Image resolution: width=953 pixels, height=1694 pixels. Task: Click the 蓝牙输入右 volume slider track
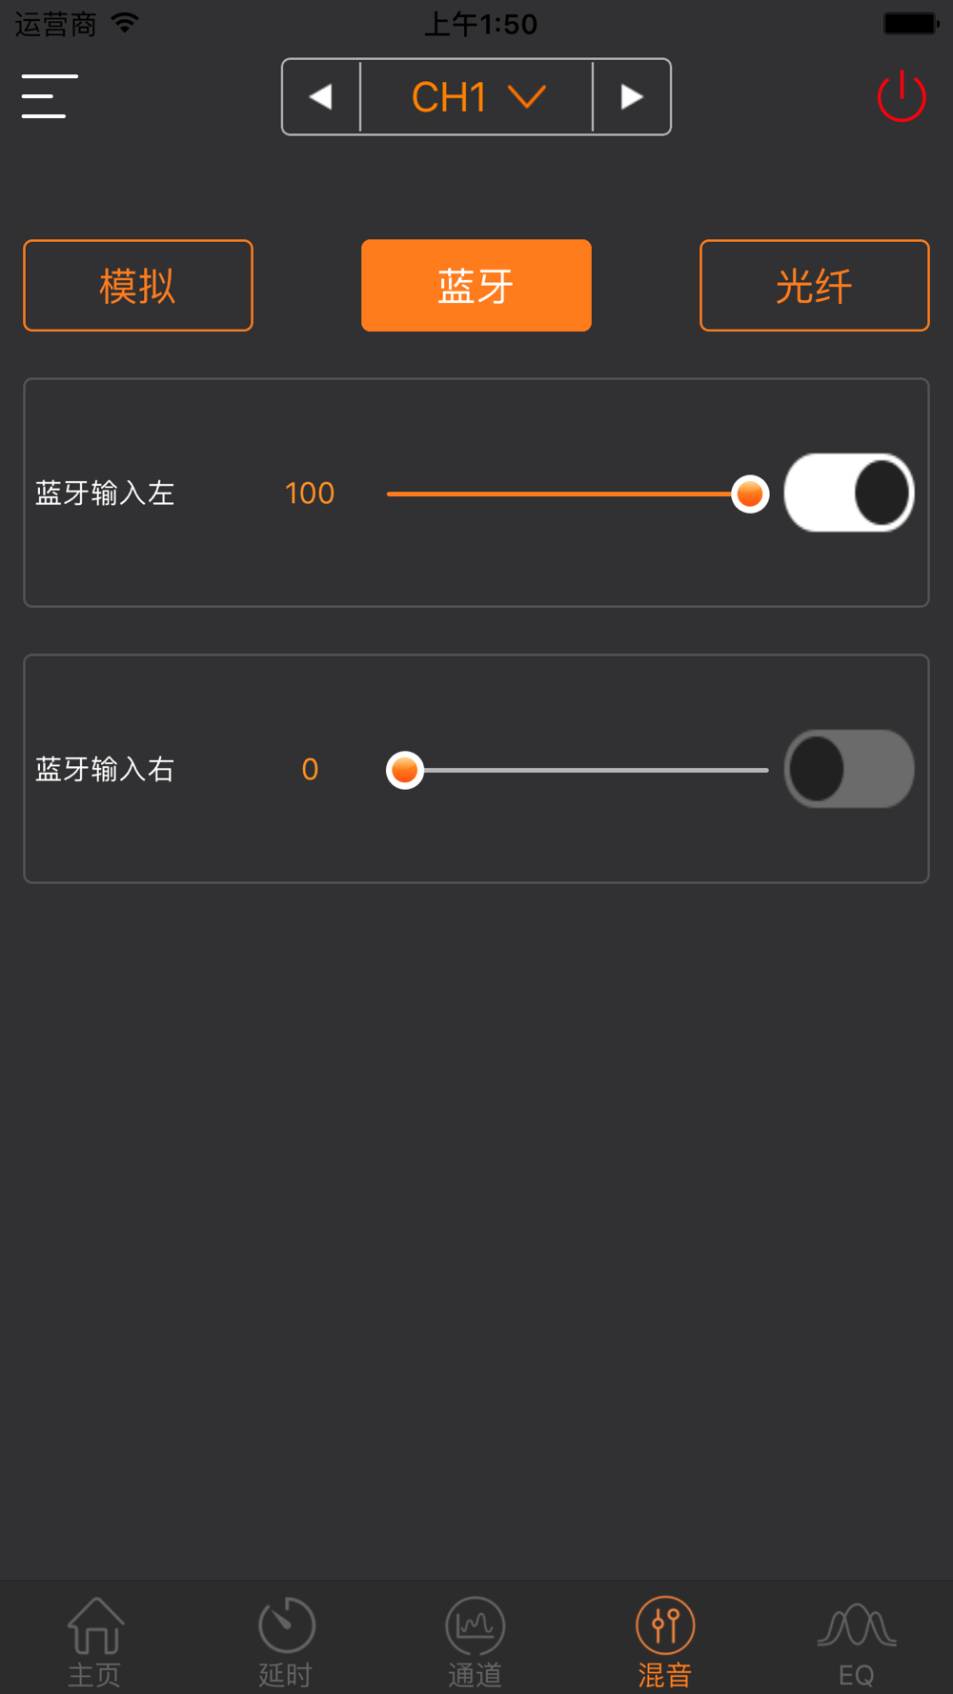(578, 770)
